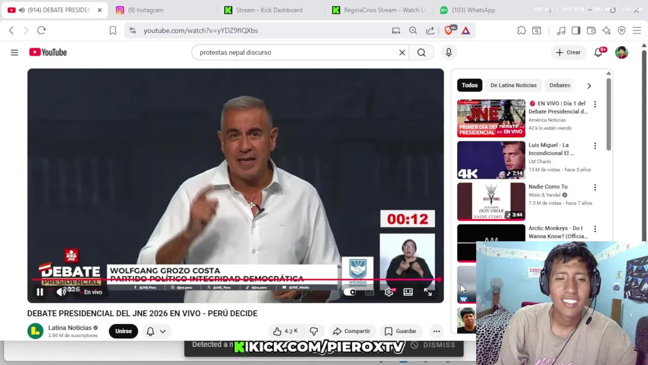Join channel with Unirse button
Screen dimensions: 648x365
(124, 331)
